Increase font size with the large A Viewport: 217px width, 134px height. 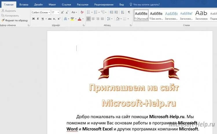point(62,12)
